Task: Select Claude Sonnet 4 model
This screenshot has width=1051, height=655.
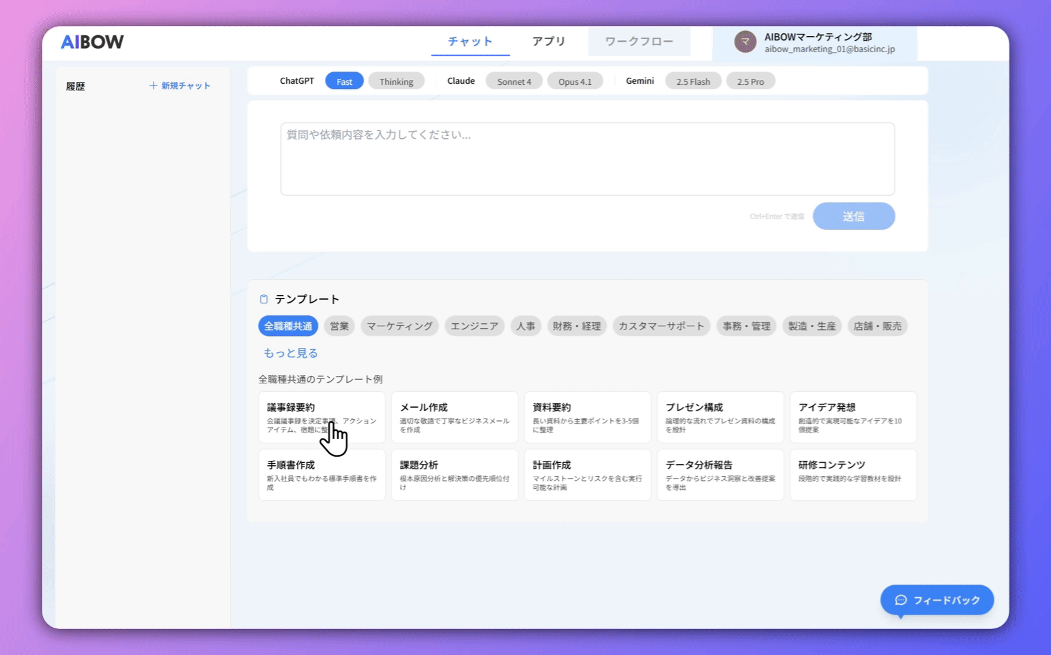Action: 513,81
